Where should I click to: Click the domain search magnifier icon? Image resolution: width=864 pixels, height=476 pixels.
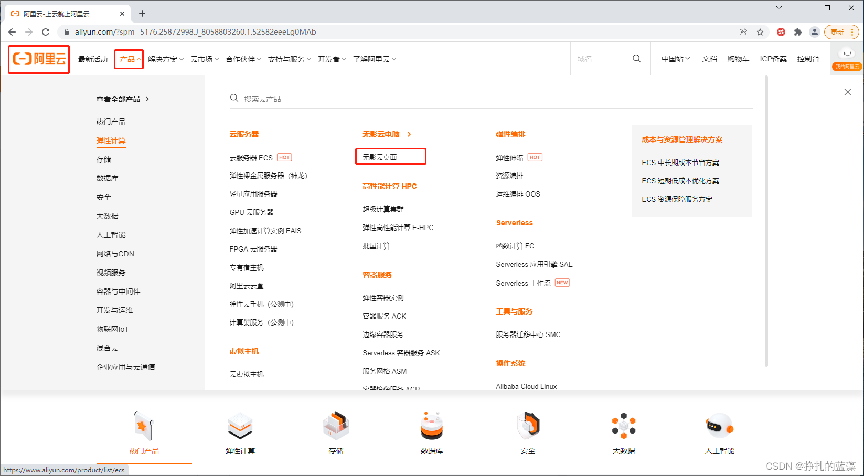pos(636,58)
